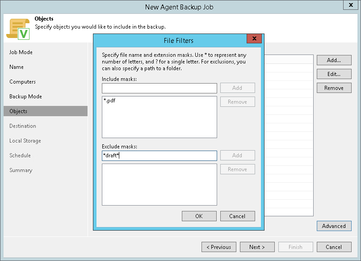Click the Include masks text field

coord(159,88)
